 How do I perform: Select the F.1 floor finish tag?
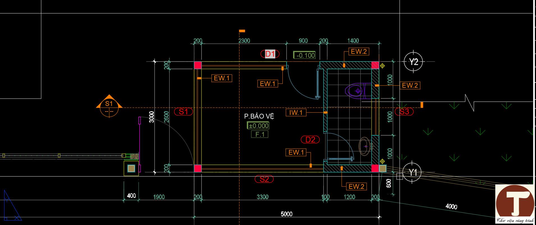pos(260,134)
